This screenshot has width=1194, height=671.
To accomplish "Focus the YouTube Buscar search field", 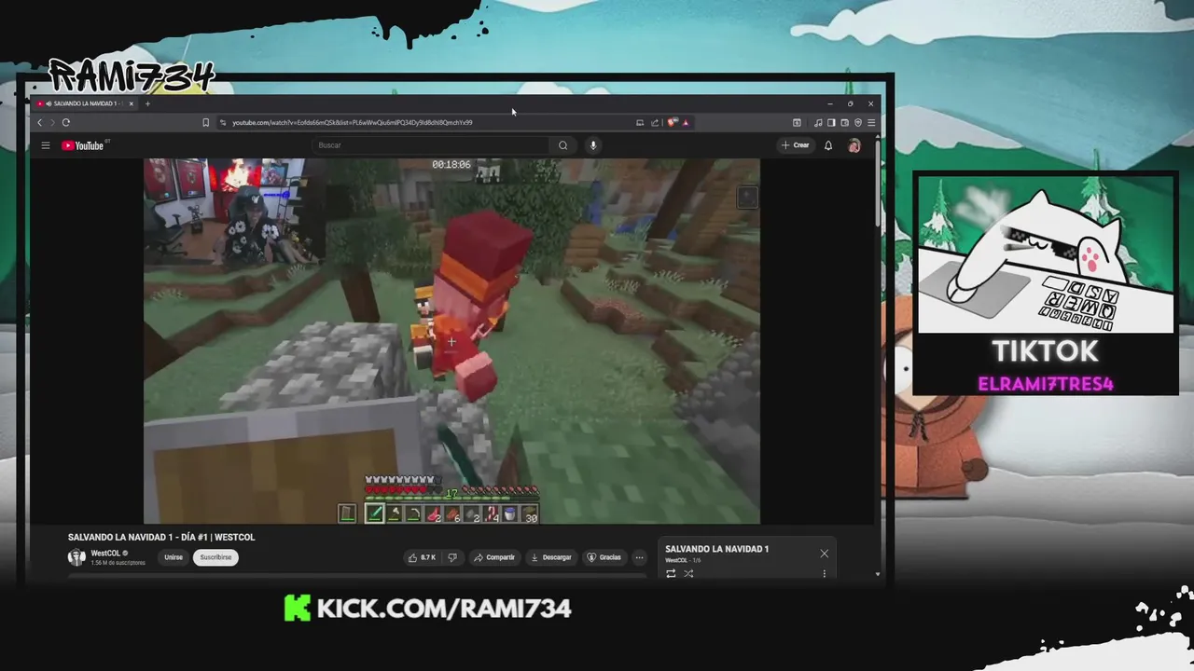I will [x=432, y=145].
